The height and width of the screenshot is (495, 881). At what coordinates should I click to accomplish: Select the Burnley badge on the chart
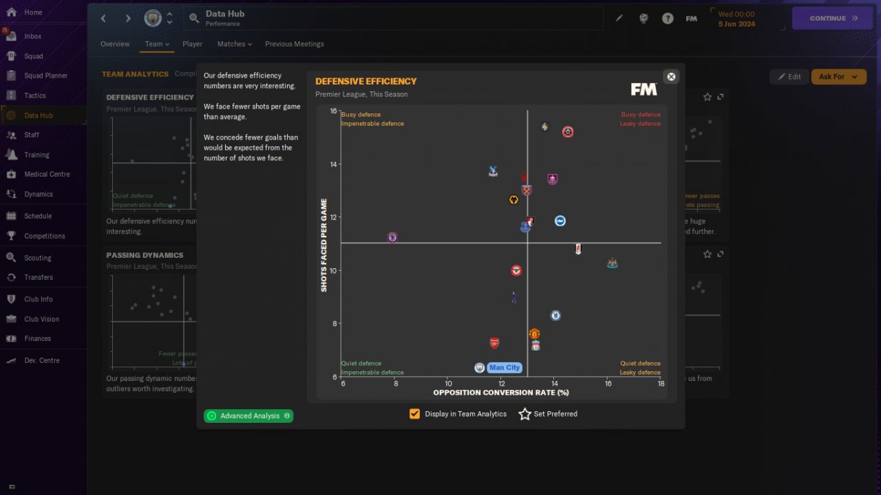point(552,179)
